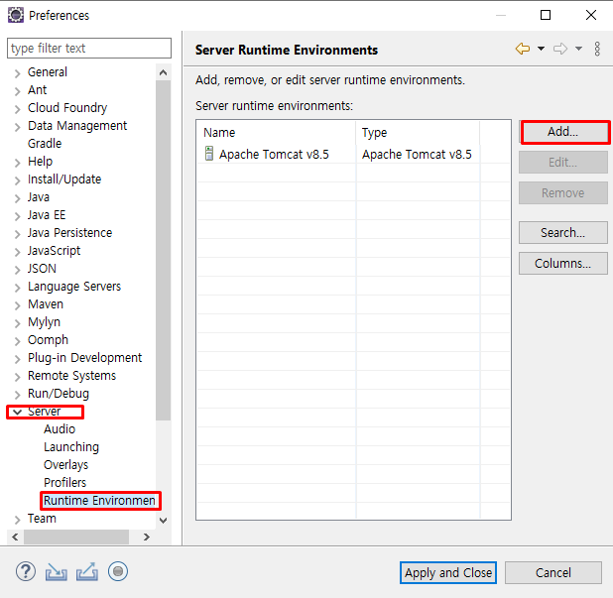Viewport: 613px width, 598px height.
Task: Click the Cancel button
Action: coord(553,572)
